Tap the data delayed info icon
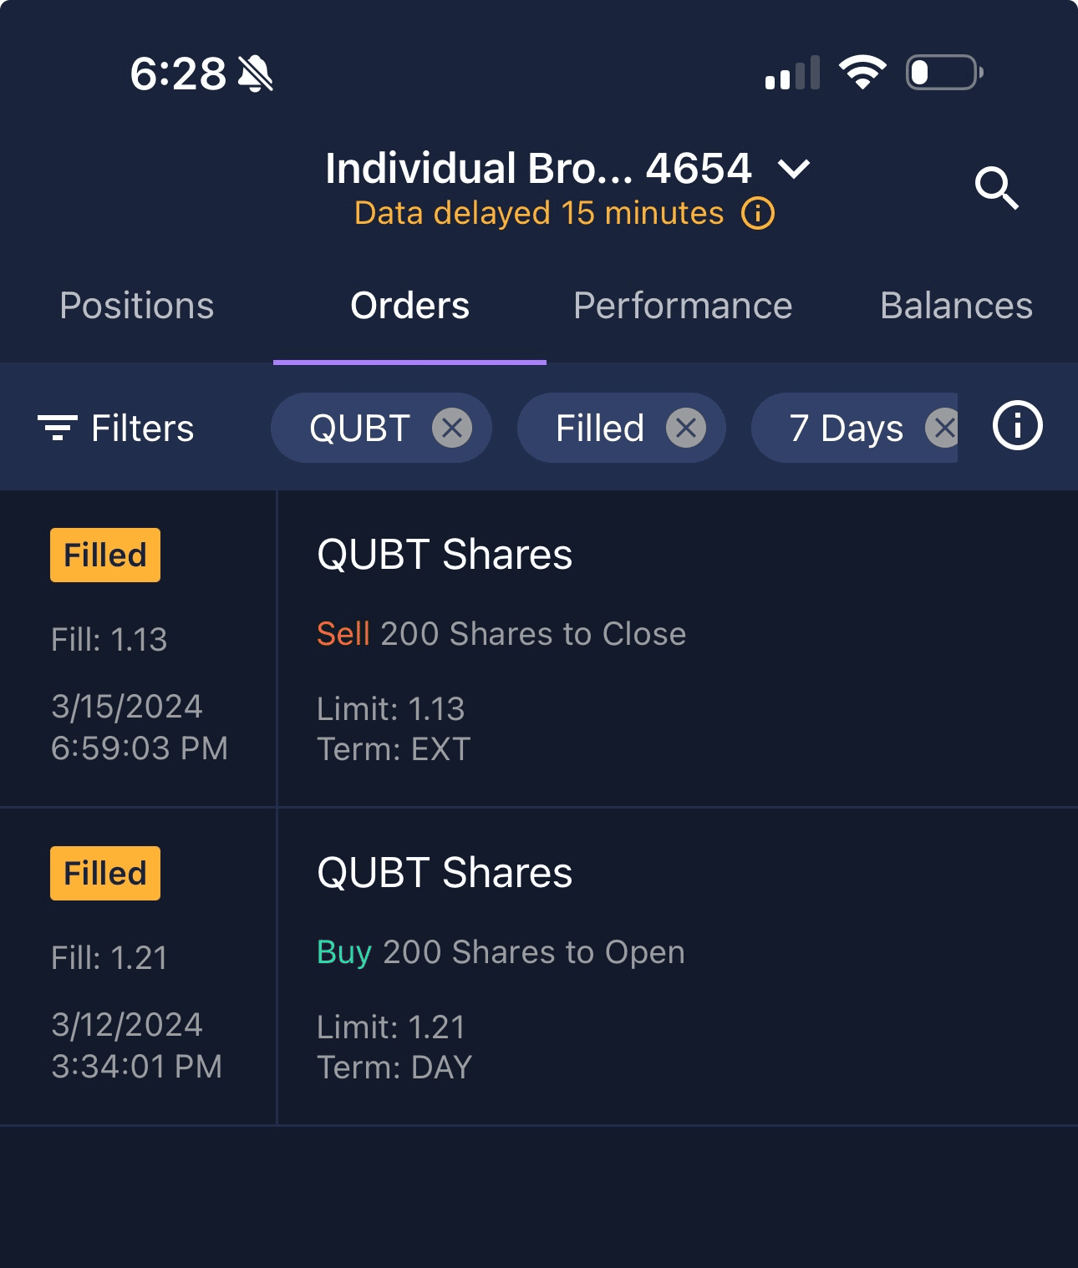 tap(758, 214)
